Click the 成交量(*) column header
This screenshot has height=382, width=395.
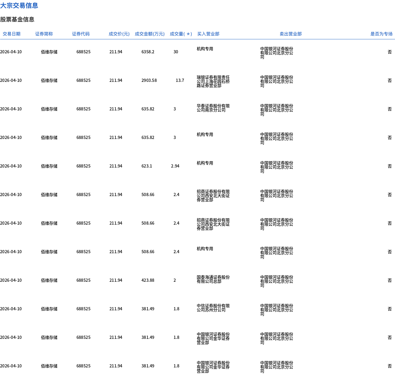point(181,34)
